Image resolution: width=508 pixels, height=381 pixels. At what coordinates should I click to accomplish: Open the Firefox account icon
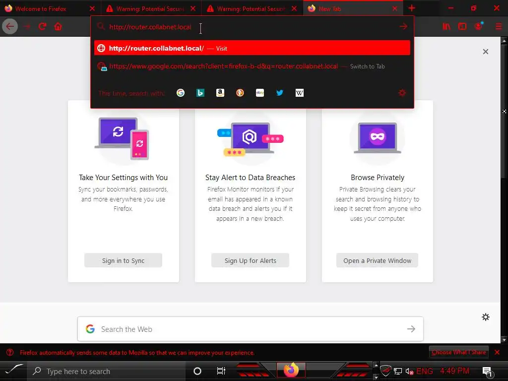pos(479,27)
